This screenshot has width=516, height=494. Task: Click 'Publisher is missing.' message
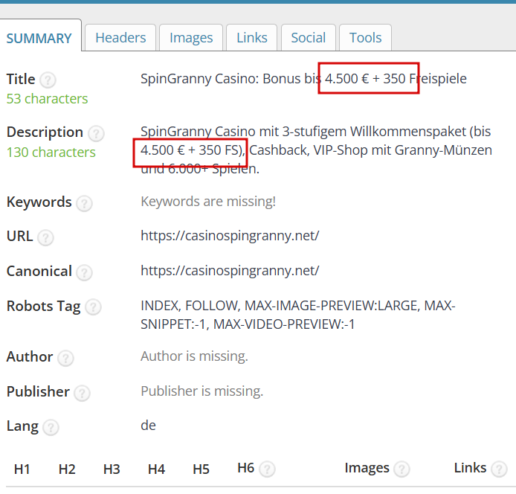tap(201, 391)
